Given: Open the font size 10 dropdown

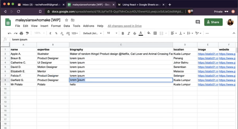Looking at the screenshot, I should (112, 33).
